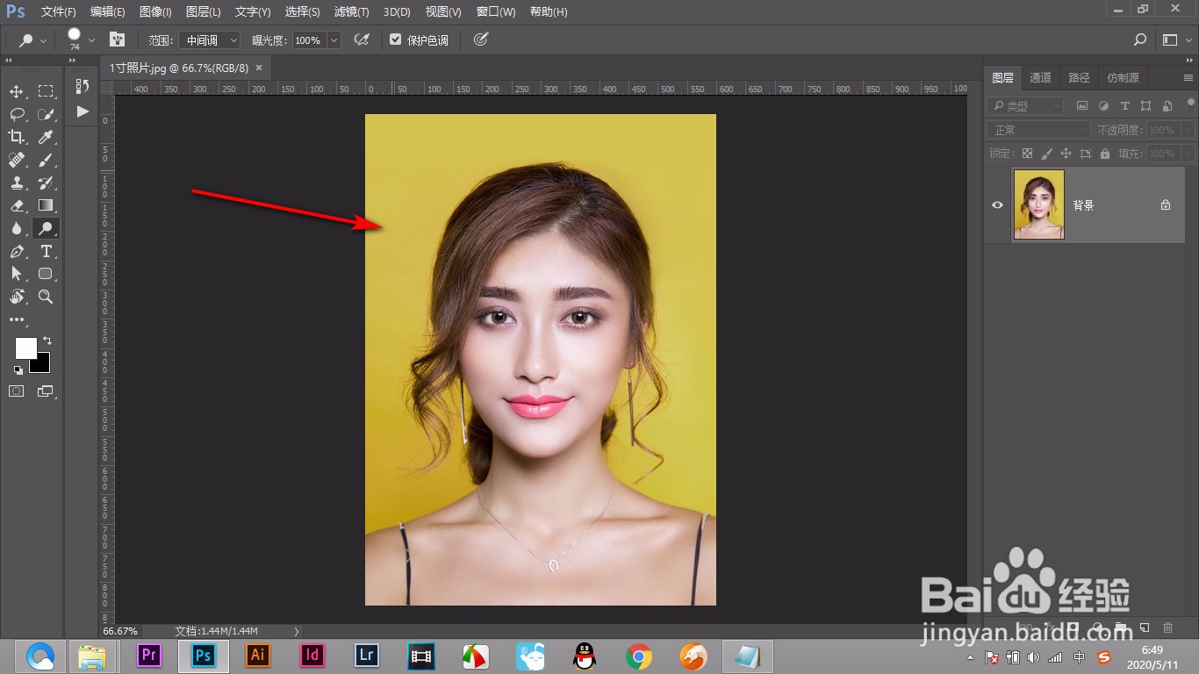Switch to the 通道 tab
This screenshot has width=1199, height=674.
point(1040,77)
